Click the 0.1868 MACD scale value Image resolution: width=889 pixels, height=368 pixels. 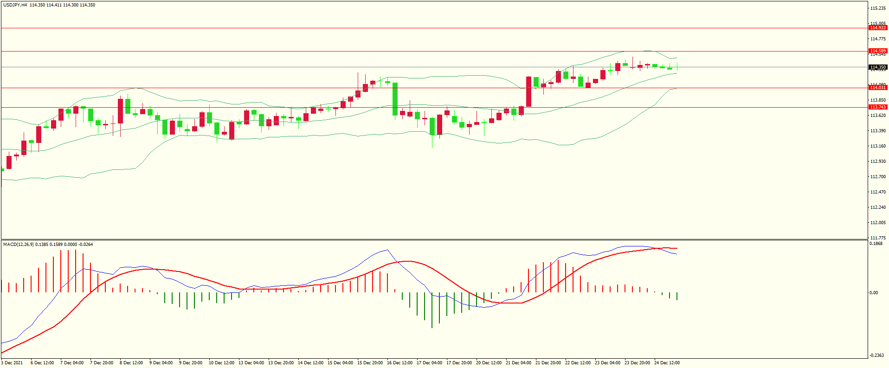coord(876,244)
